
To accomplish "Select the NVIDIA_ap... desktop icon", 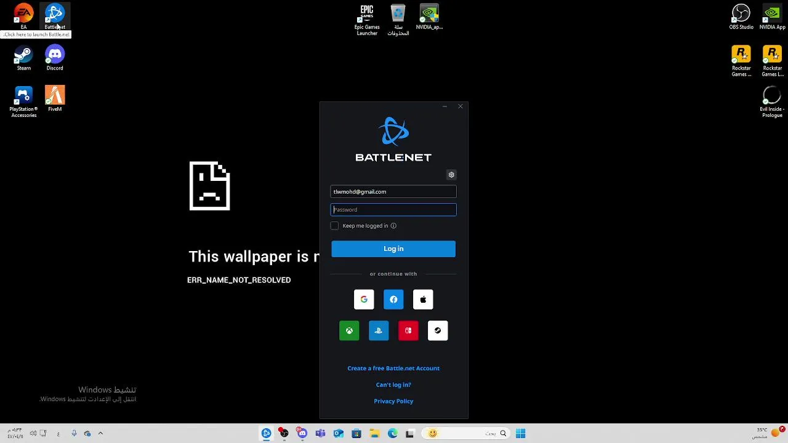I will tap(429, 17).
